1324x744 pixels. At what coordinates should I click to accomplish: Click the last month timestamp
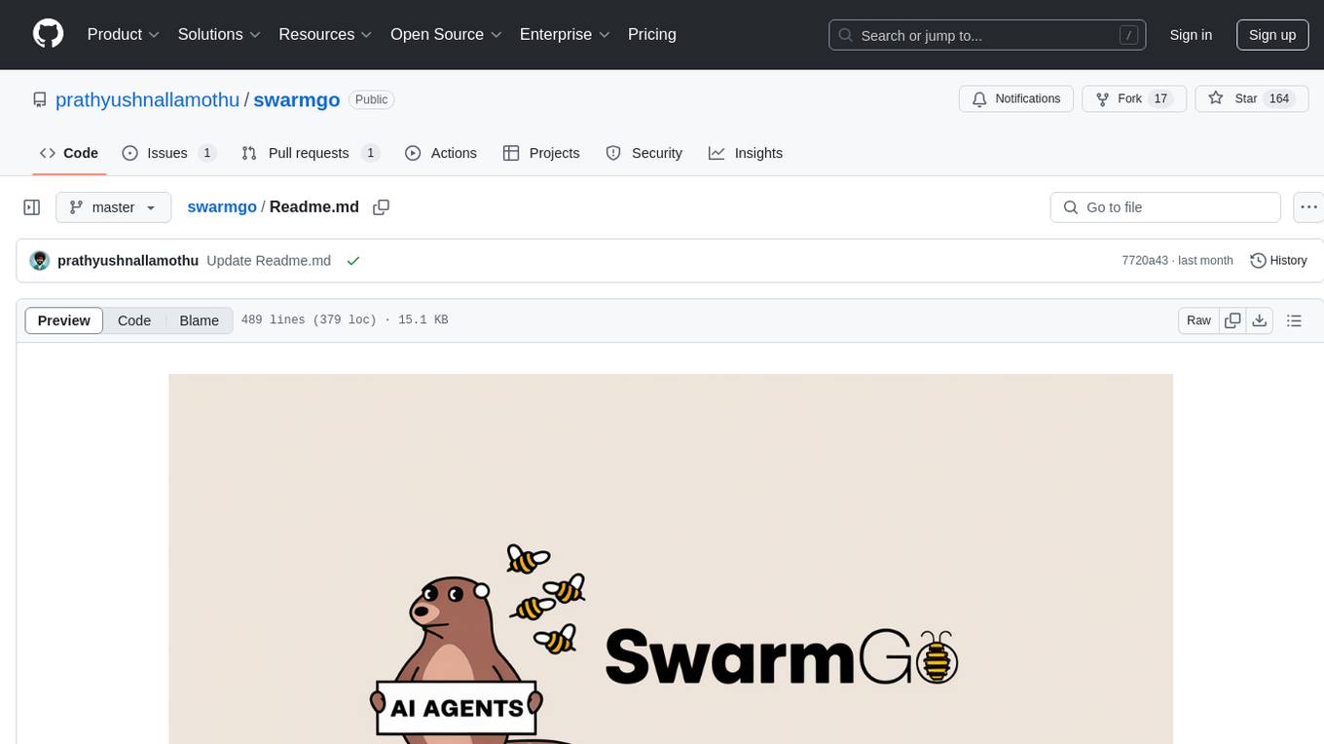click(1205, 261)
